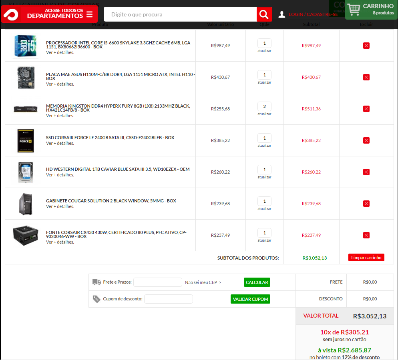Click the red store logo icon
Viewport: 398px width, 360px height.
tap(11, 15)
